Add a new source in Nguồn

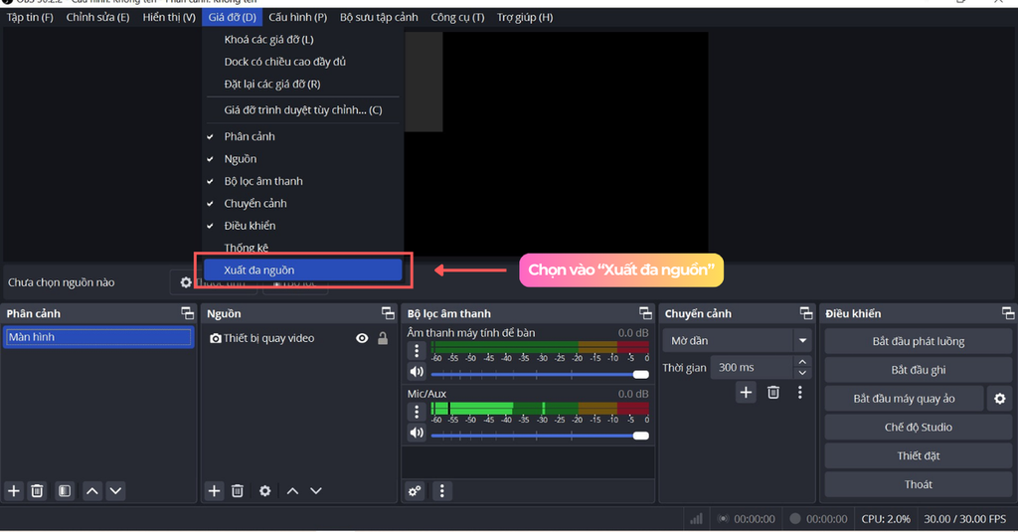pyautogui.click(x=215, y=491)
